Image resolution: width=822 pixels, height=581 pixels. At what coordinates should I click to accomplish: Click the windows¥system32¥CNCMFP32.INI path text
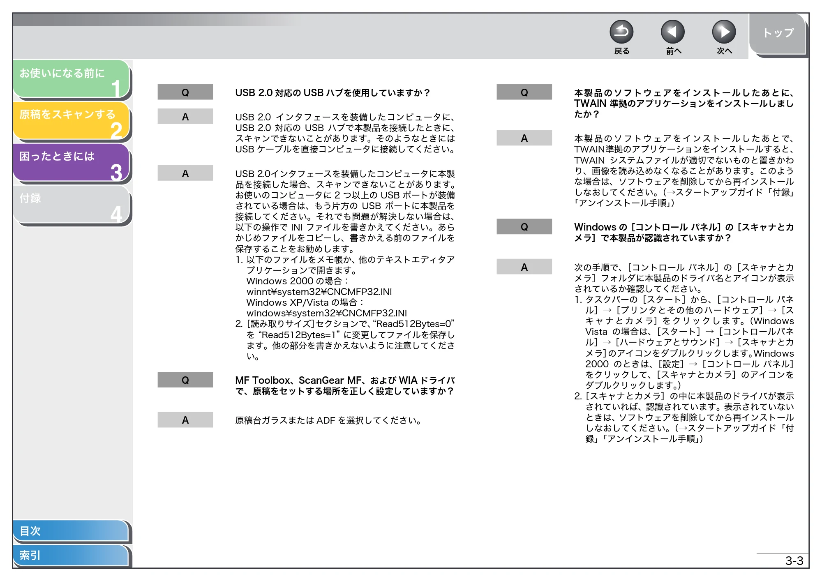coord(327,313)
